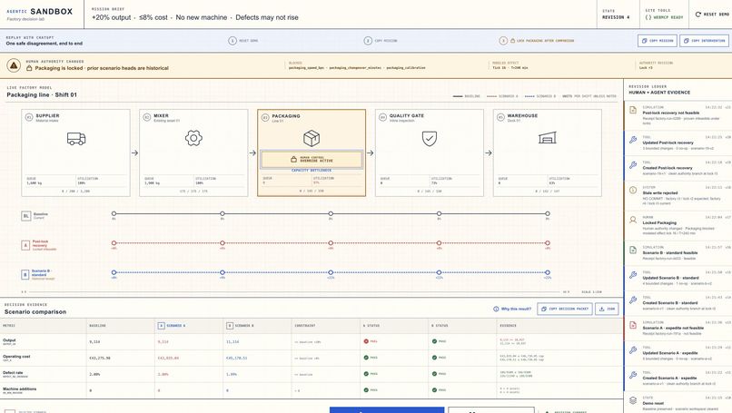The width and height of the screenshot is (732, 413).
Task: Click the Baseline timeline node under Packaging
Action: point(331,213)
